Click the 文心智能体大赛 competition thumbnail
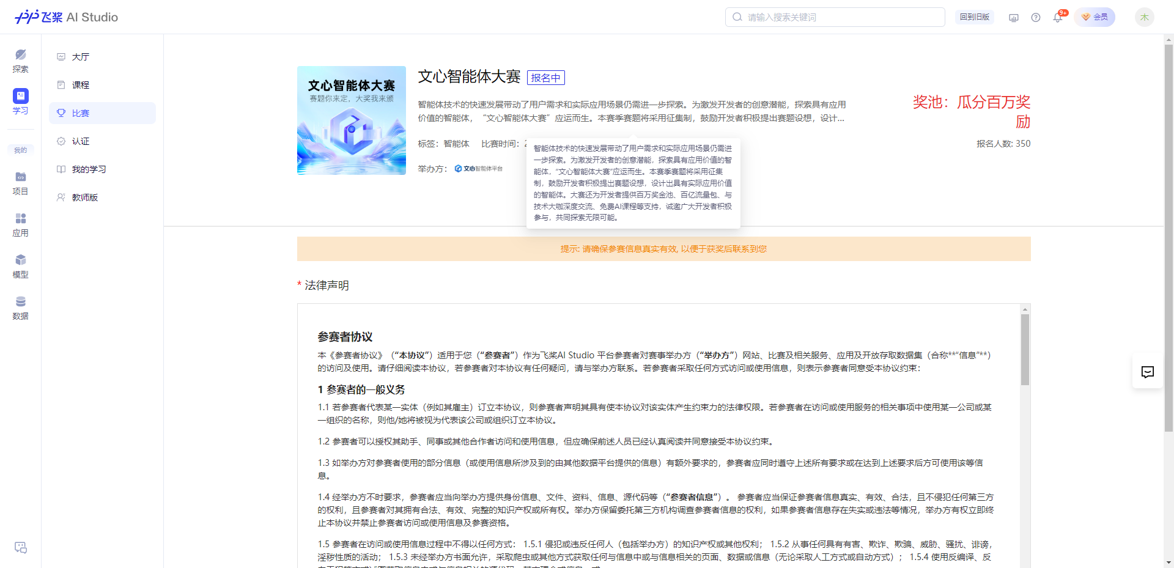Image resolution: width=1174 pixels, height=568 pixels. (352, 120)
